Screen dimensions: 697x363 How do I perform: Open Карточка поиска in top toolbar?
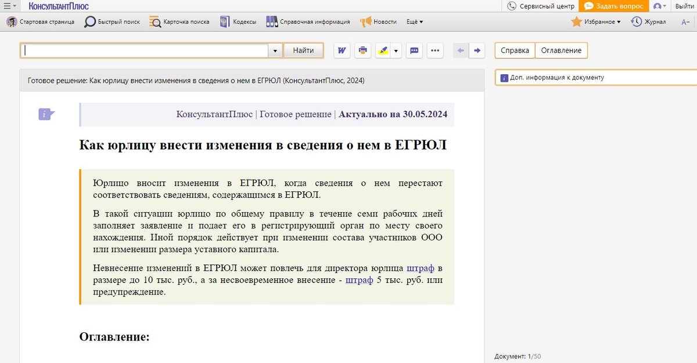point(179,21)
